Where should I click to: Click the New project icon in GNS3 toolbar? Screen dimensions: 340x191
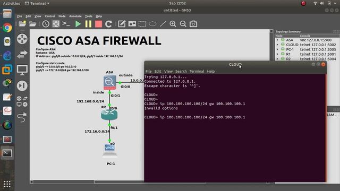point(22,24)
